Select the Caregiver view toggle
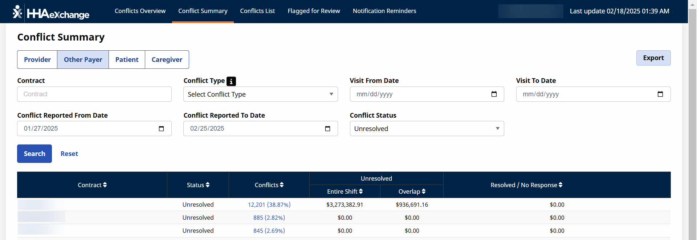The height and width of the screenshot is (240, 697). (167, 60)
